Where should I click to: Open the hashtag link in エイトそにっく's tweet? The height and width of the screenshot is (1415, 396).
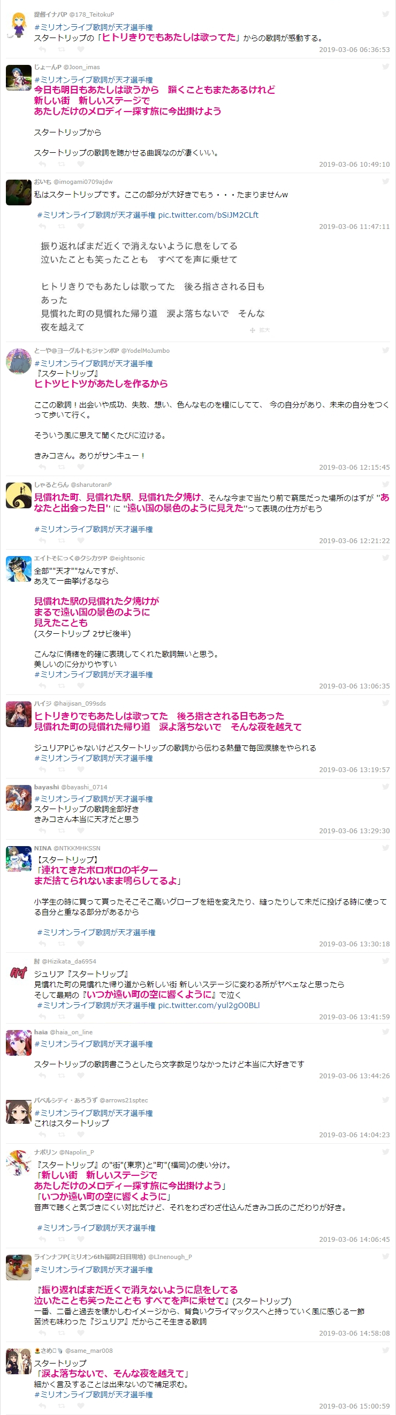(x=93, y=675)
